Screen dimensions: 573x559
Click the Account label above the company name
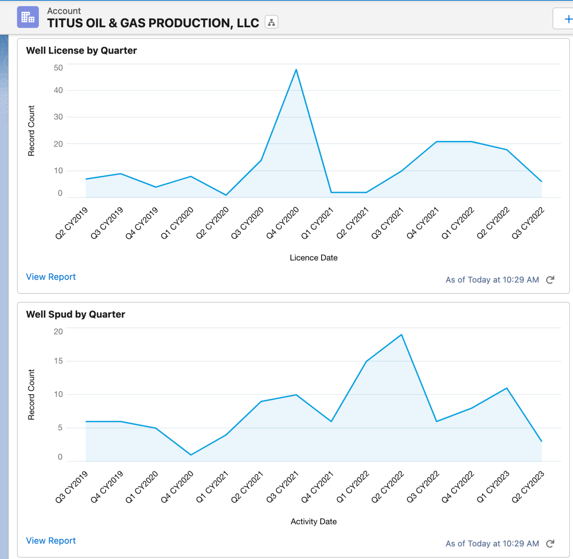click(x=64, y=10)
